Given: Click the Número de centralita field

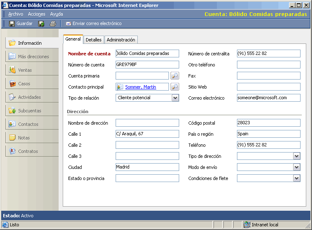Looking at the screenshot, I should [269, 54].
